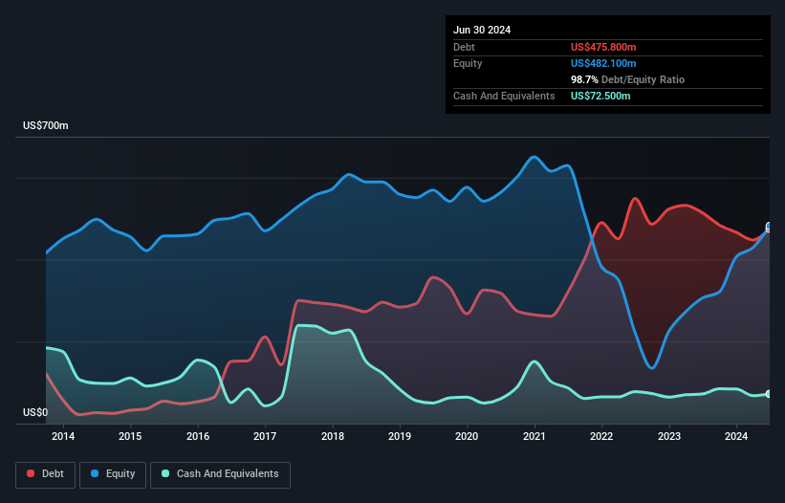Viewport: 785px width, 503px height.
Task: Click the teal Cash legend dot
Action: point(165,473)
